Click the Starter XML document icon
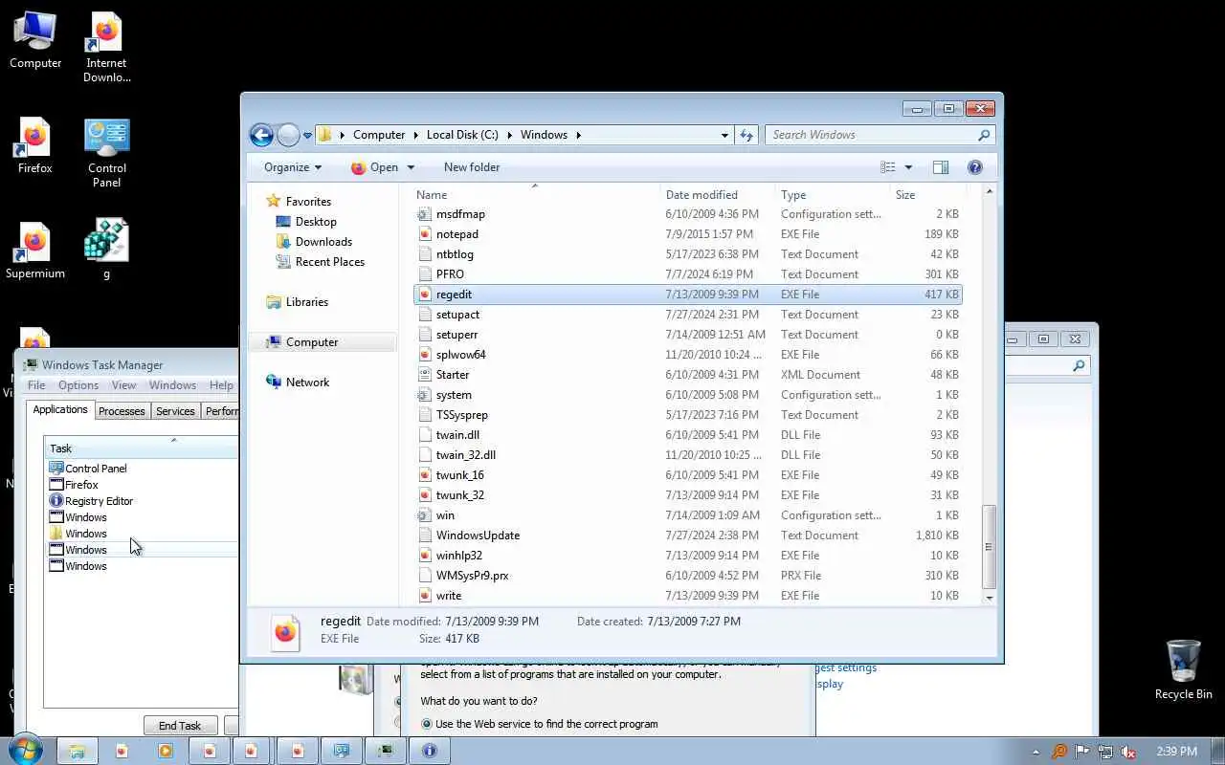 [425, 375]
